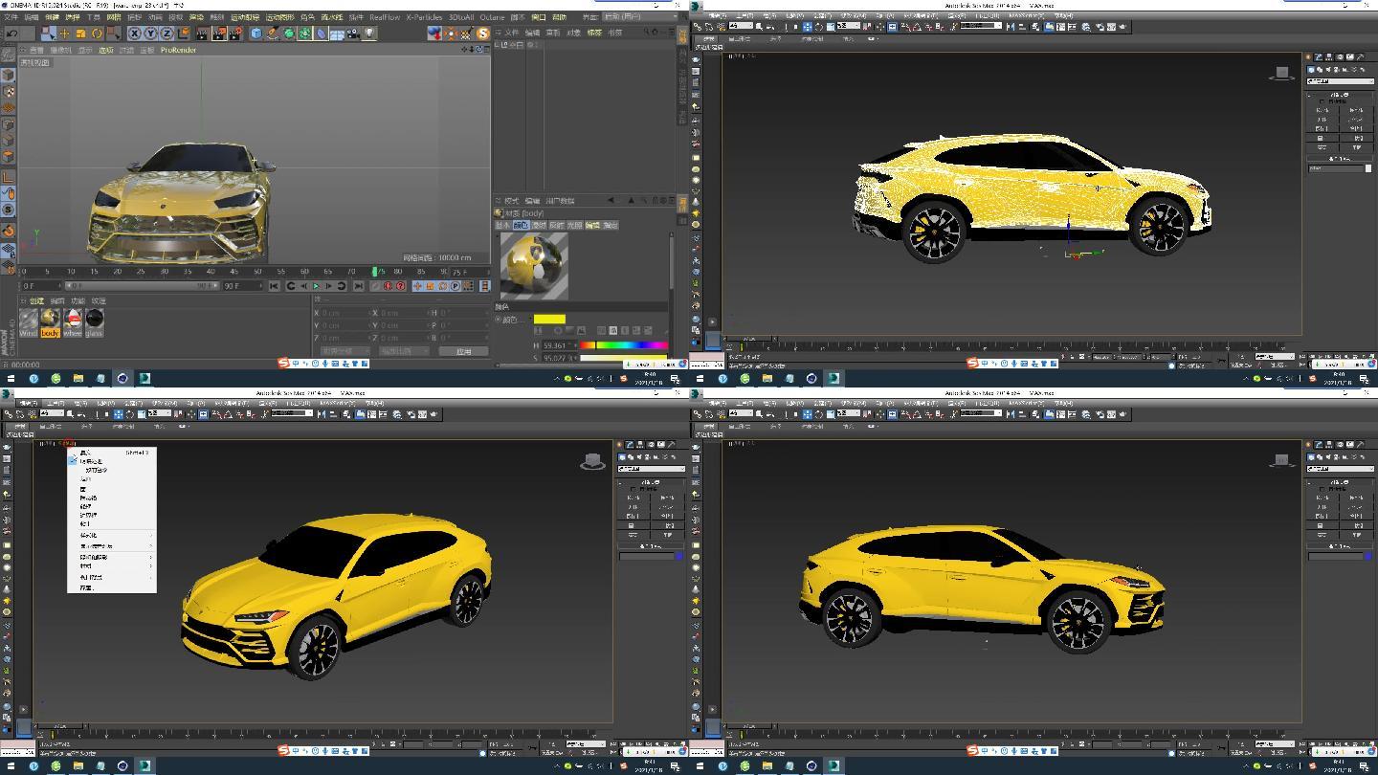
Task: Toggle the checked entry in 3ds Max viewport context menu
Action: (x=111, y=461)
